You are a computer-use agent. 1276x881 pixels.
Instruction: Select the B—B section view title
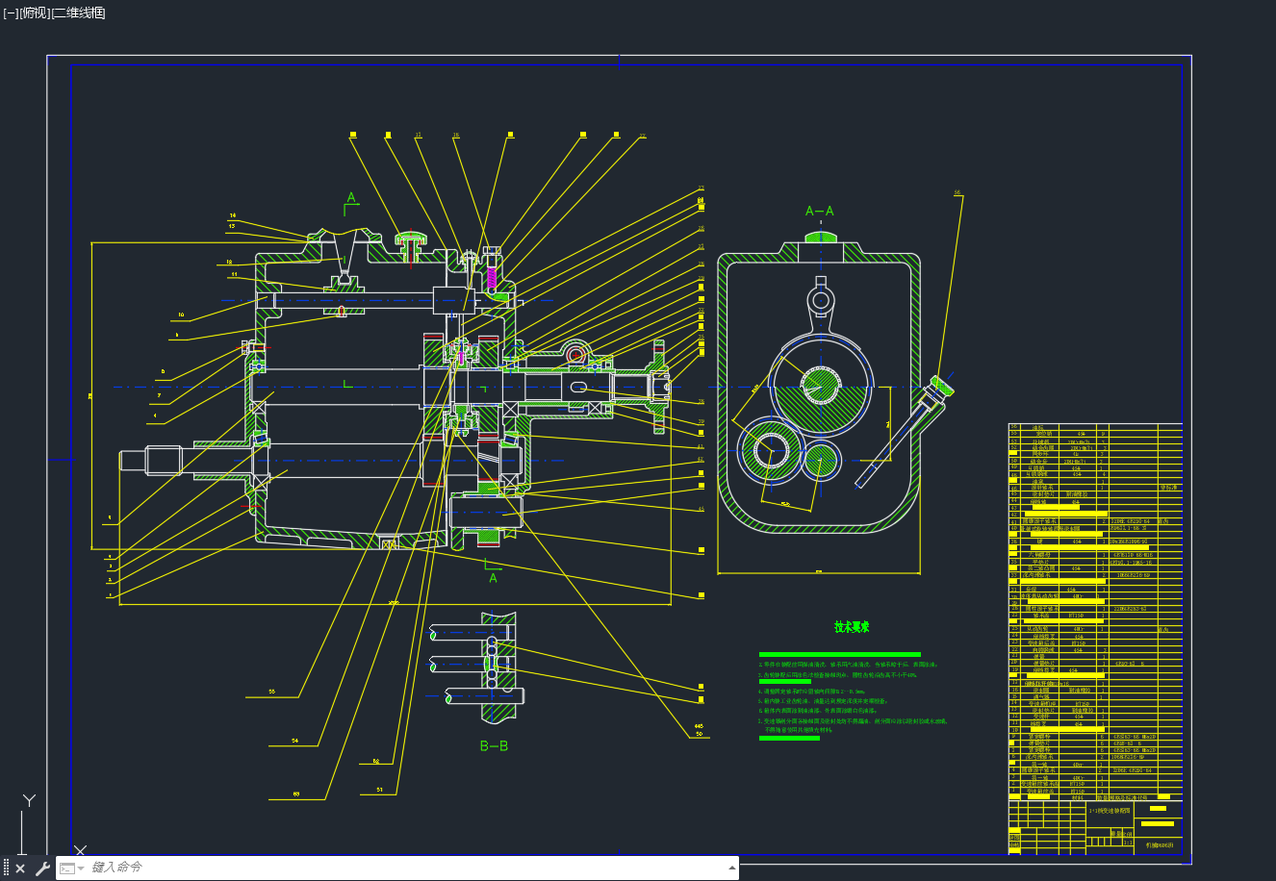point(494,745)
